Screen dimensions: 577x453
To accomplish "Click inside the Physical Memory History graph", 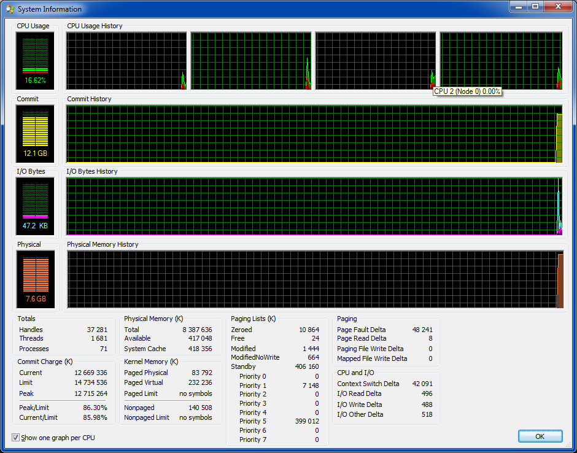I will point(313,279).
